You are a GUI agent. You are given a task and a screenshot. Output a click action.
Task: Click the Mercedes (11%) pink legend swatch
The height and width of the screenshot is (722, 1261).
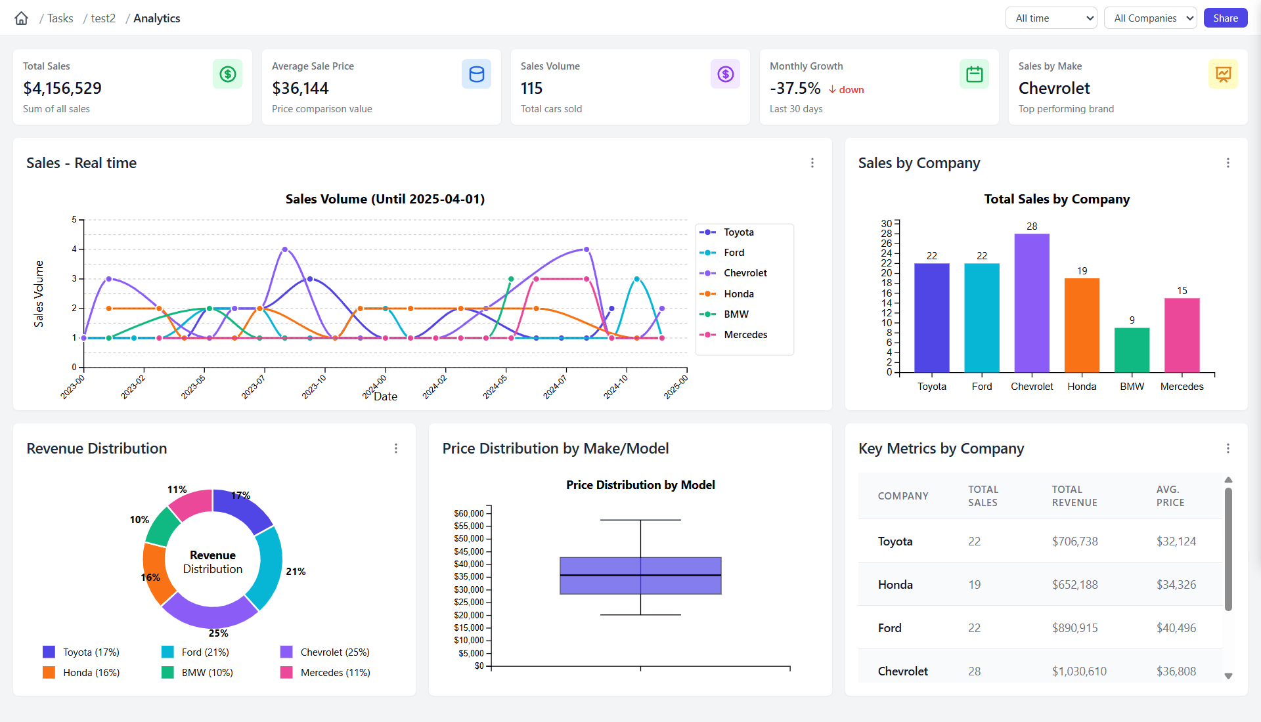286,672
